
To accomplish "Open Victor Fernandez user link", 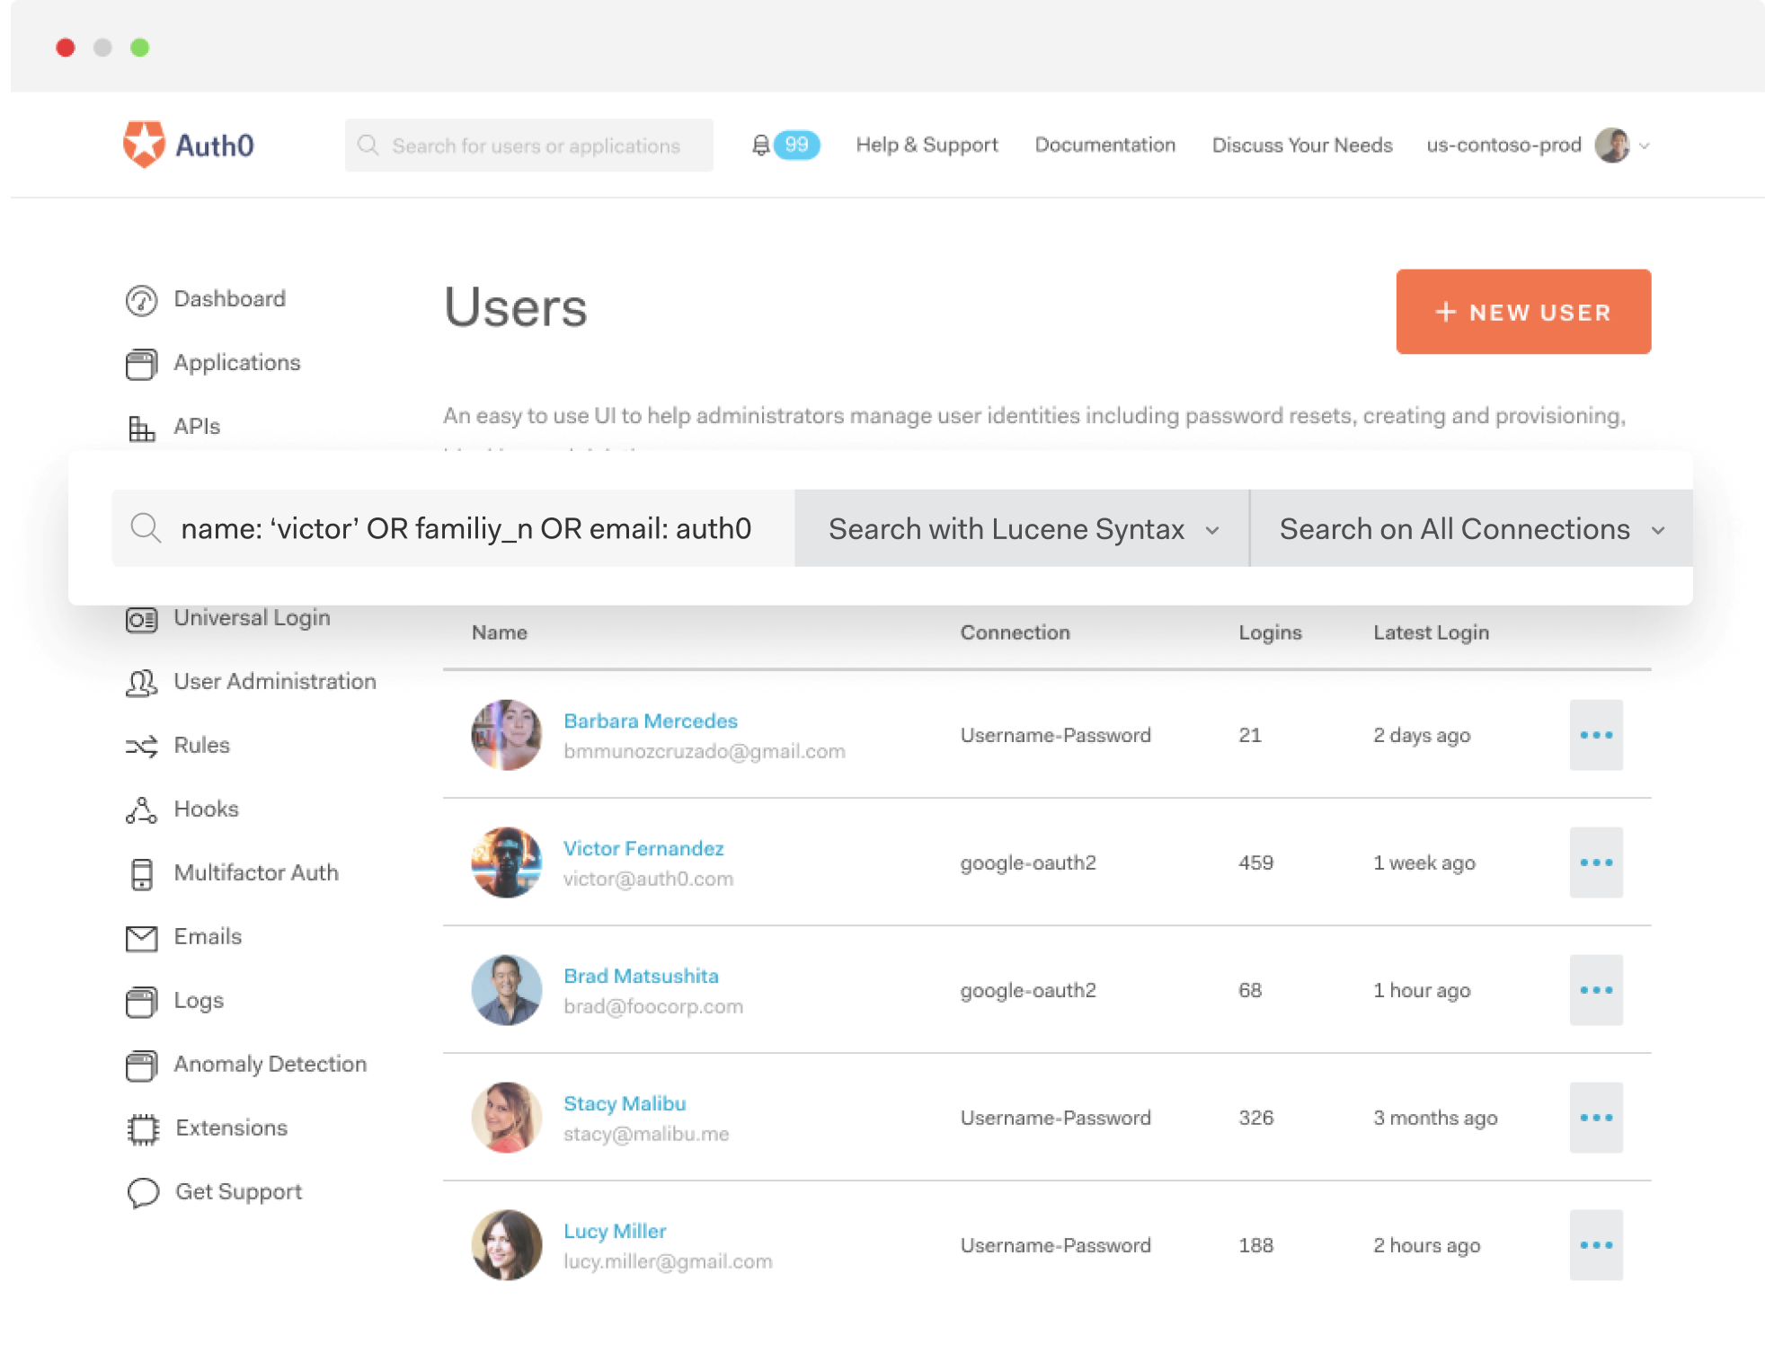I will [x=643, y=848].
